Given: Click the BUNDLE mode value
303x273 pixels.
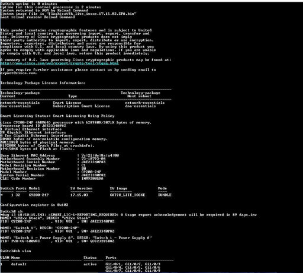Looking at the screenshot, I should point(165,195).
